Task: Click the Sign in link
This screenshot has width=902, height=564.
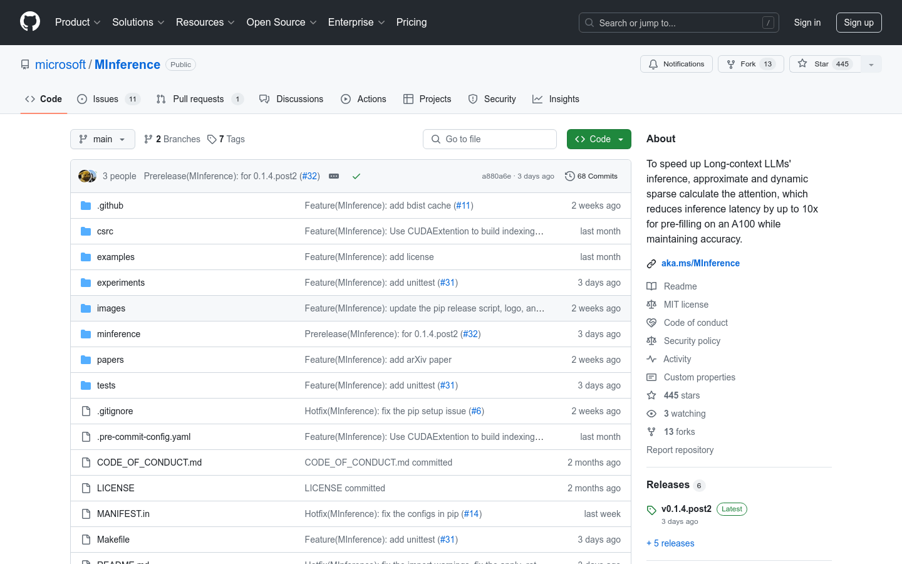Action: tap(807, 23)
